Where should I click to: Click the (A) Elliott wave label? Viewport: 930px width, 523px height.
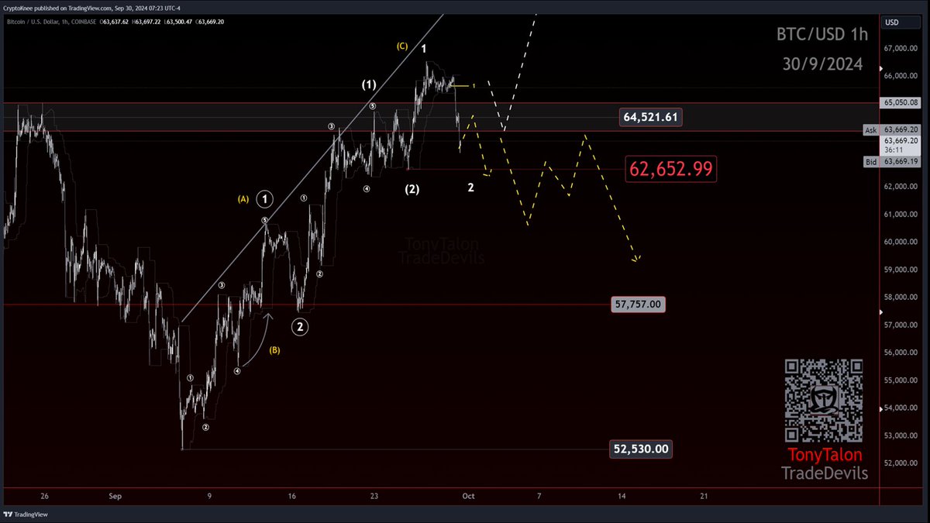(x=244, y=198)
